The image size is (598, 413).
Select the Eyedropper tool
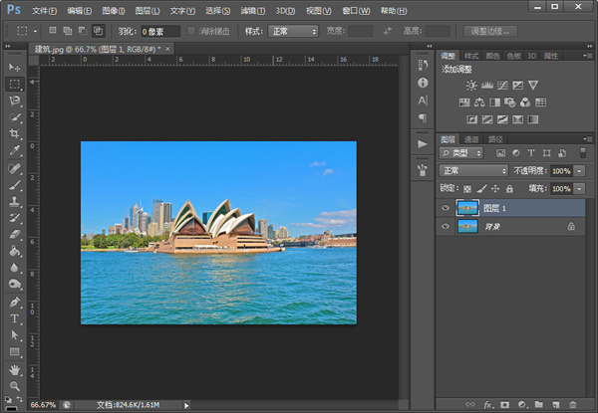[15, 150]
